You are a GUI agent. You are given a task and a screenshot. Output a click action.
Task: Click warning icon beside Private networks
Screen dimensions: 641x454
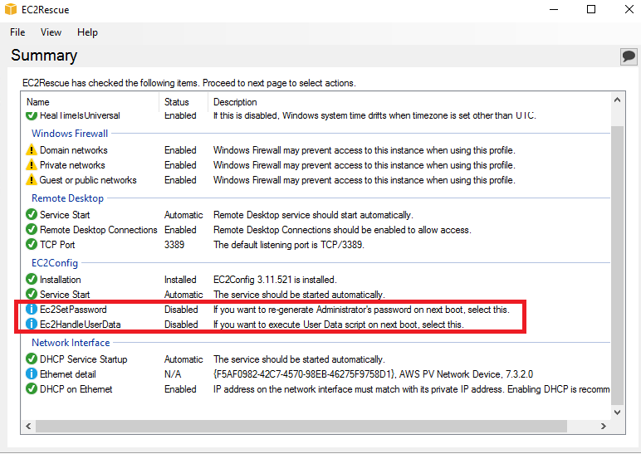(x=31, y=165)
